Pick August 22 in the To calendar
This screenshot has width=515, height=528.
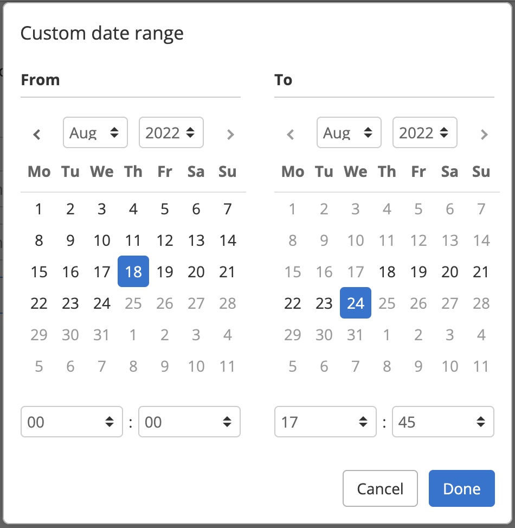click(293, 303)
